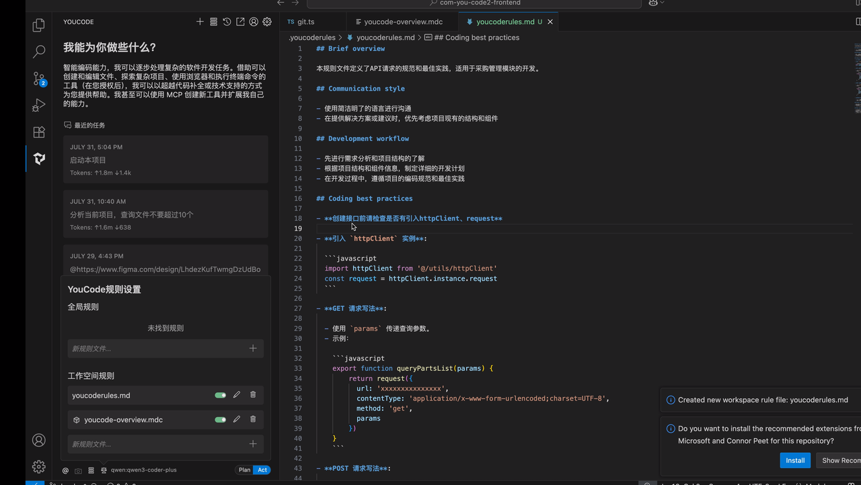Start a new task with plus icon
This screenshot has height=485, width=861.
[200, 21]
